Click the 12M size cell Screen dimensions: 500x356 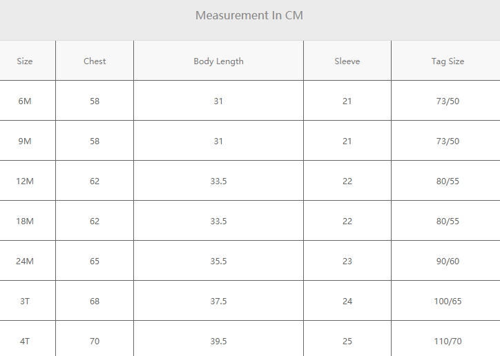[x=25, y=181]
